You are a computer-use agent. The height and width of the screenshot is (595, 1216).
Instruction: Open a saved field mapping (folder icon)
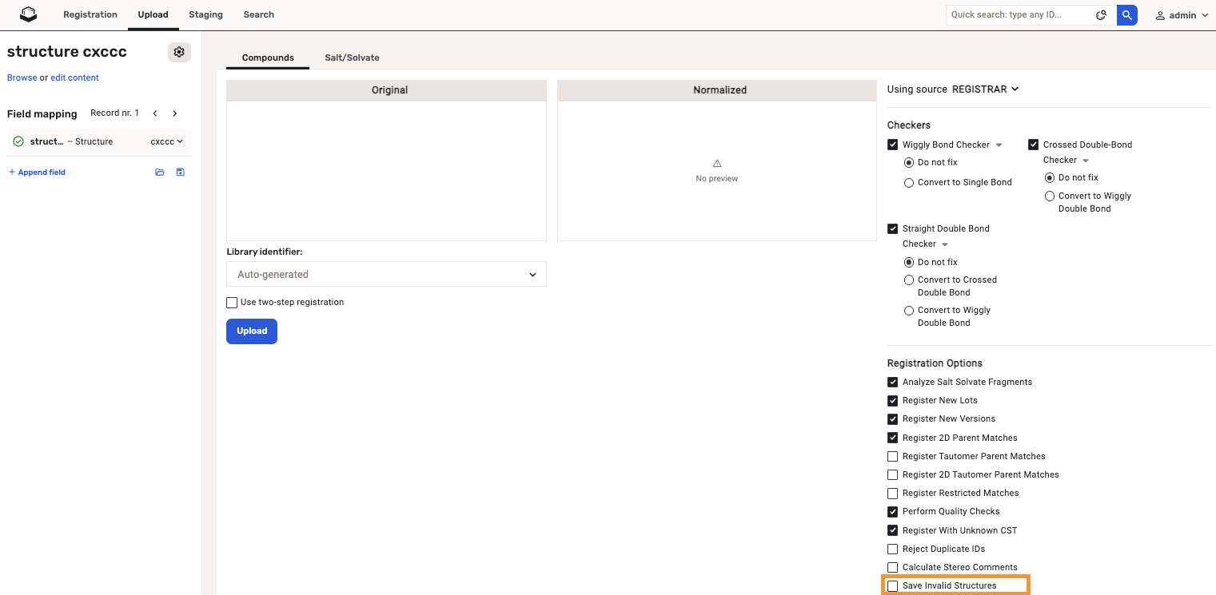click(159, 172)
